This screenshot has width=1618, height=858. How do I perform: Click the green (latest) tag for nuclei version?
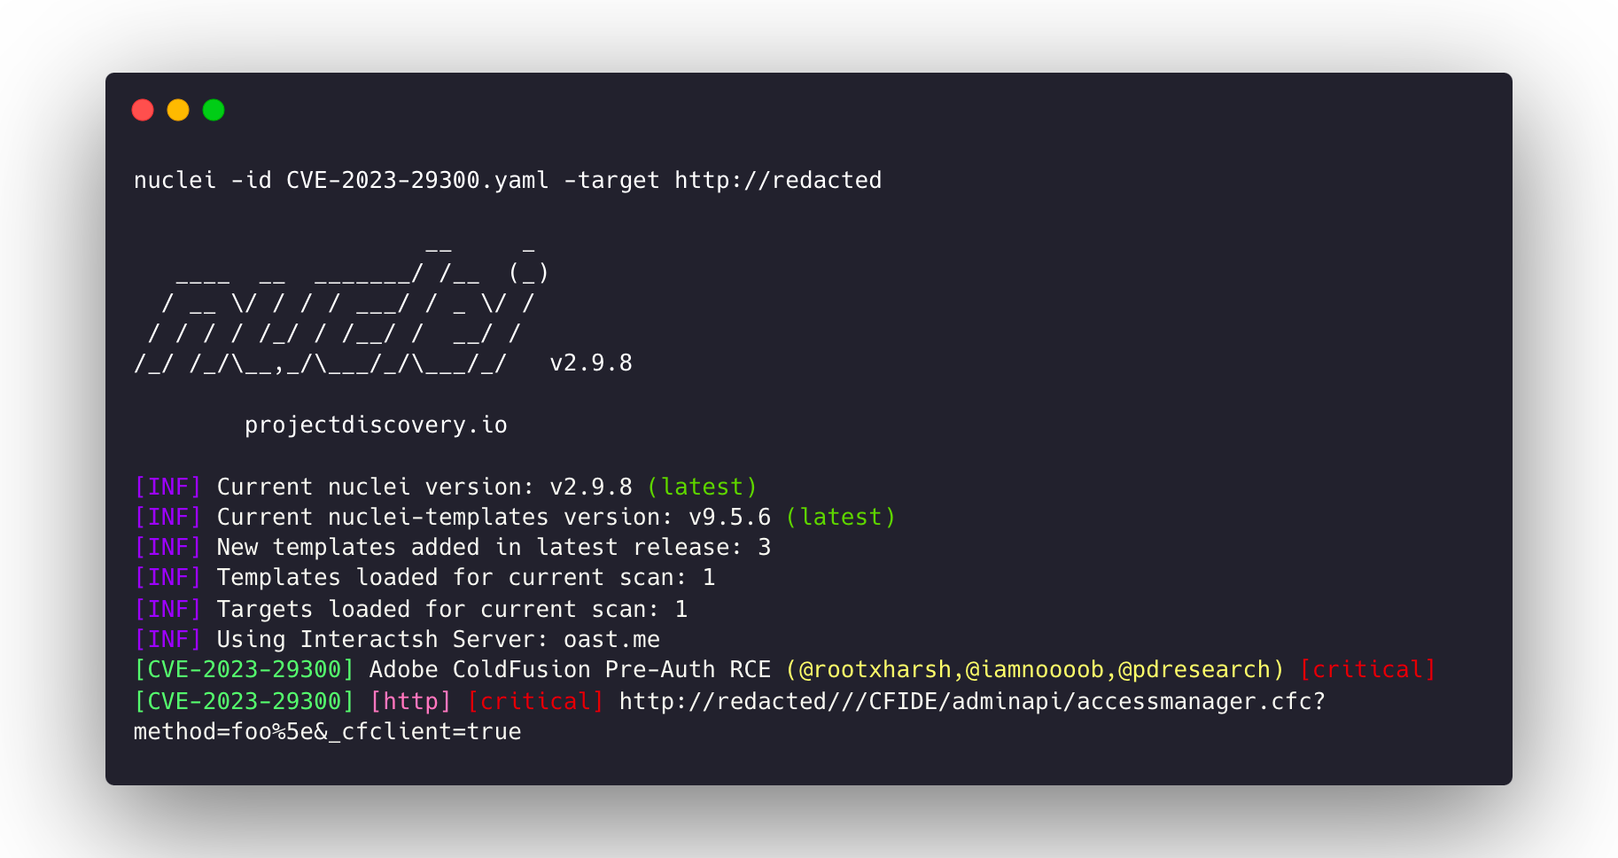[x=702, y=487]
